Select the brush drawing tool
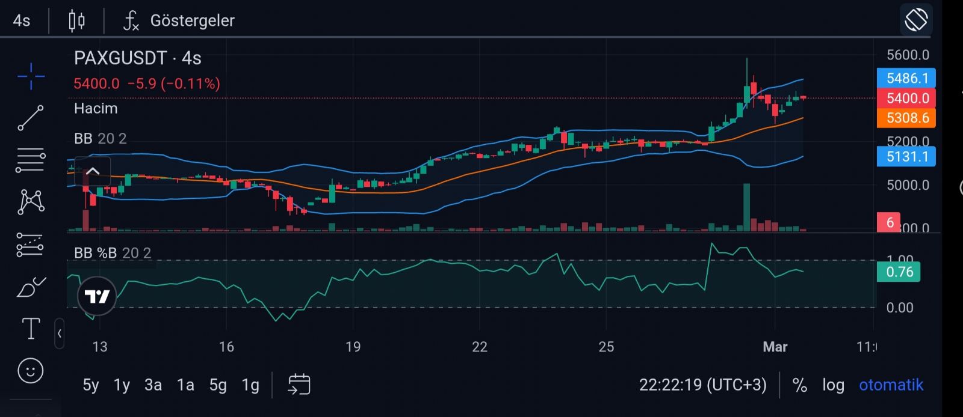Image resolution: width=963 pixels, height=417 pixels. coord(31,287)
